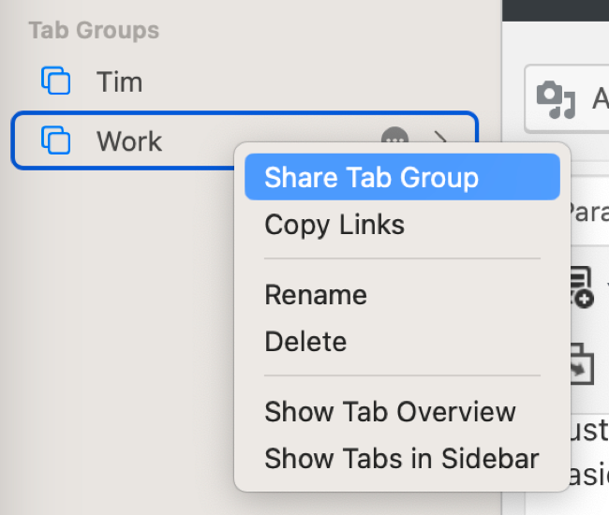Select Copy Links in the menu

pyautogui.click(x=334, y=225)
